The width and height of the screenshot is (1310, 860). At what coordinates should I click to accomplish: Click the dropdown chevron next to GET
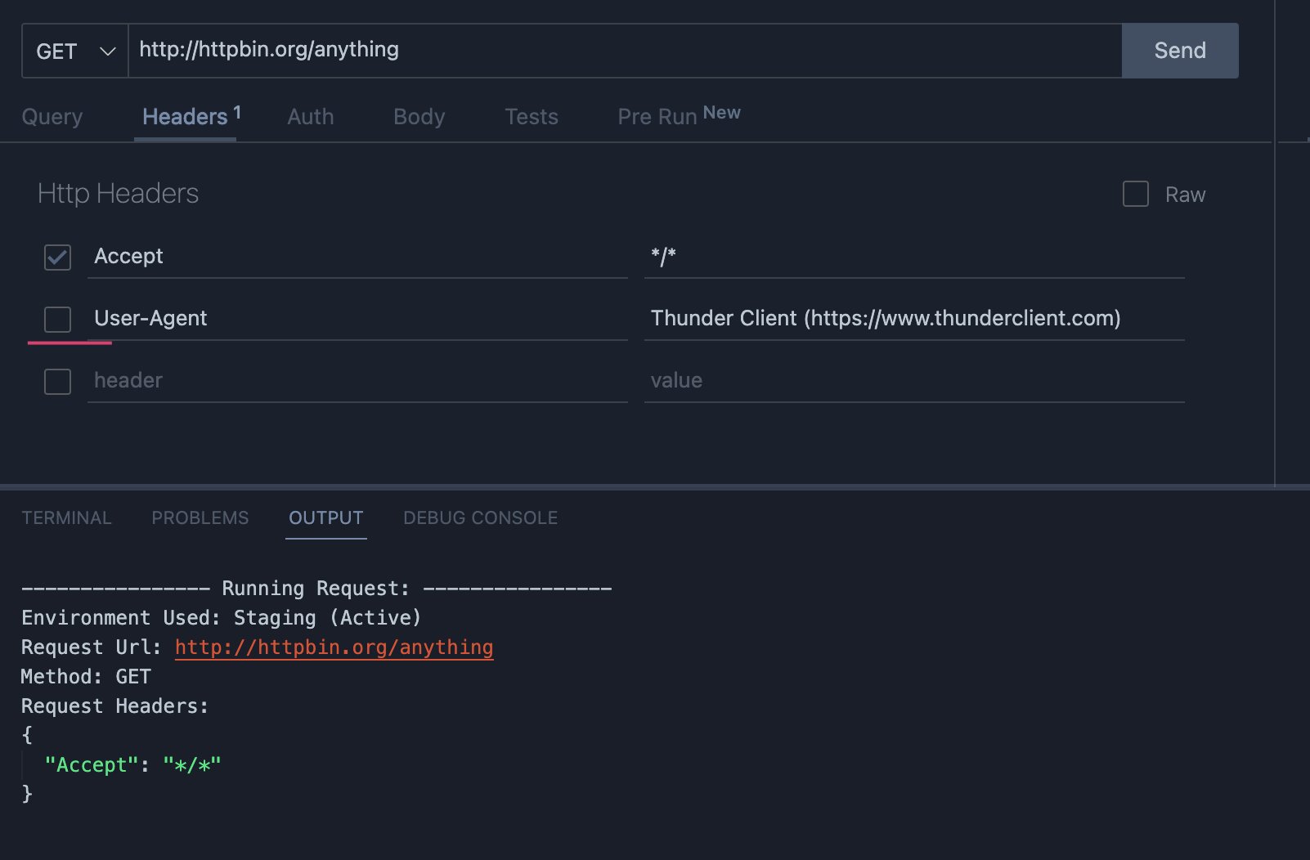107,51
